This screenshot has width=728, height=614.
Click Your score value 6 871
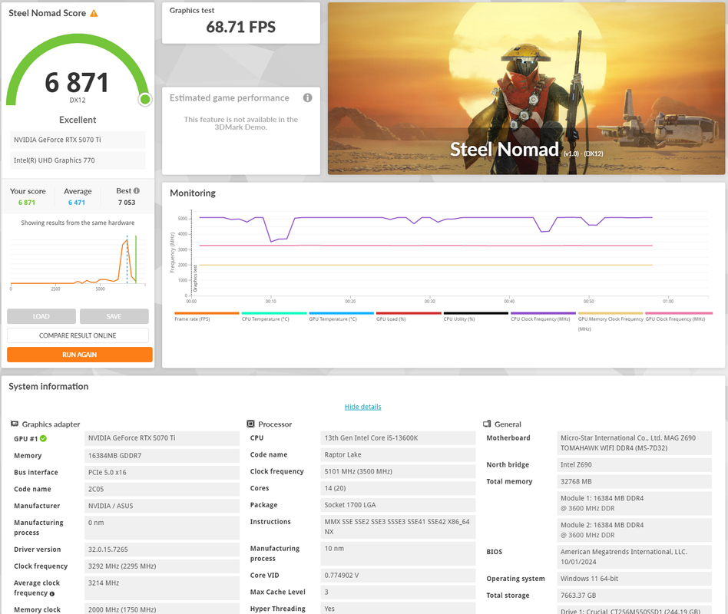pyautogui.click(x=26, y=203)
